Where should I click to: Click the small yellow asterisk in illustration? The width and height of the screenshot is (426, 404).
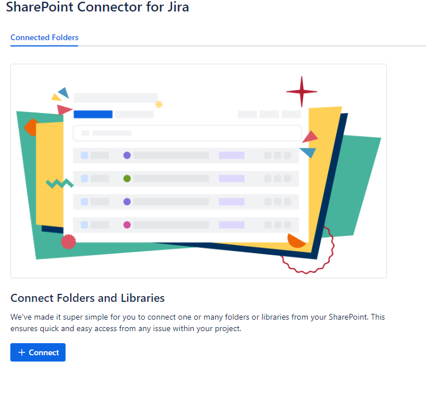tap(159, 104)
